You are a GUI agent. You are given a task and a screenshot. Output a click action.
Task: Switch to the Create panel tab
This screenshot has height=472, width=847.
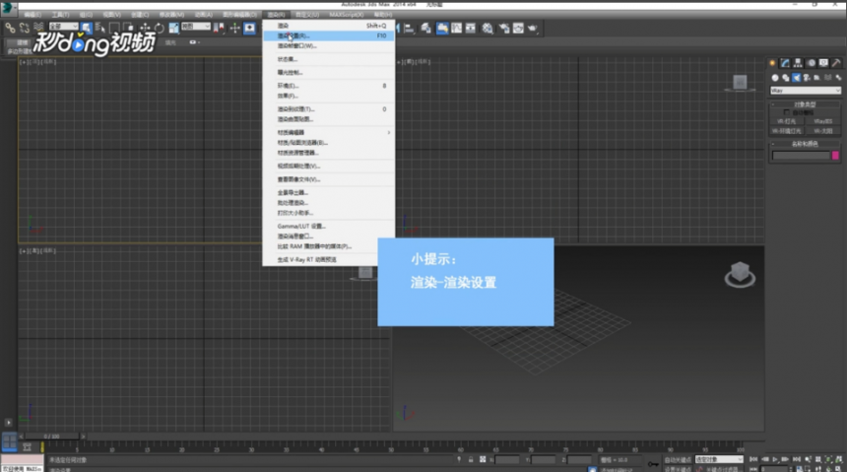772,63
